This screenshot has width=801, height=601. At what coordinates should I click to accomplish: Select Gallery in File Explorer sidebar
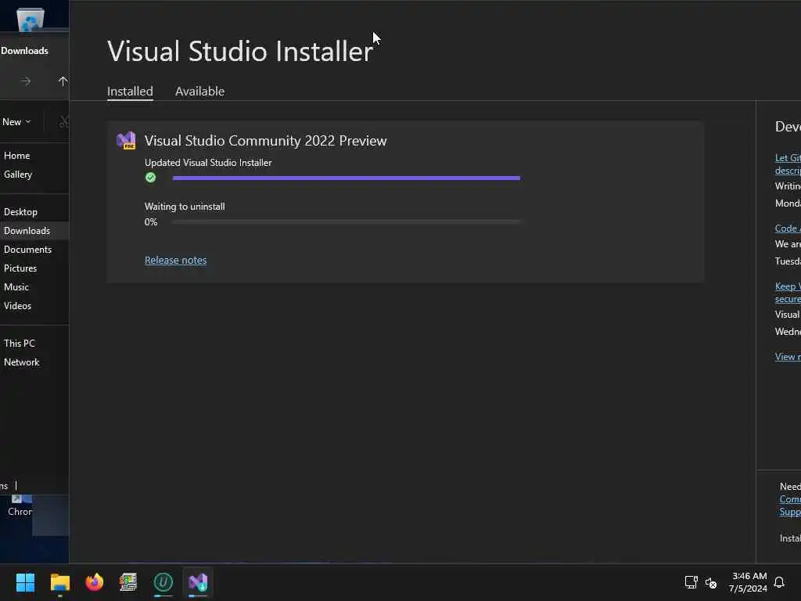tap(34, 175)
